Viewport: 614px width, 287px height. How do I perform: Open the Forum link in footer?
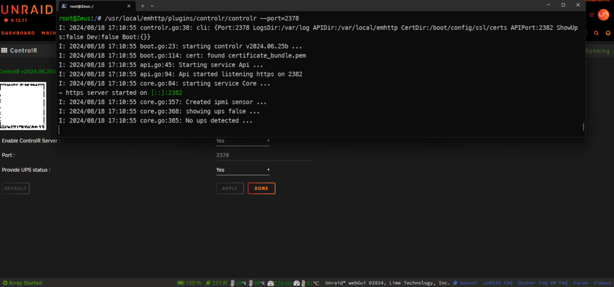coord(580,283)
